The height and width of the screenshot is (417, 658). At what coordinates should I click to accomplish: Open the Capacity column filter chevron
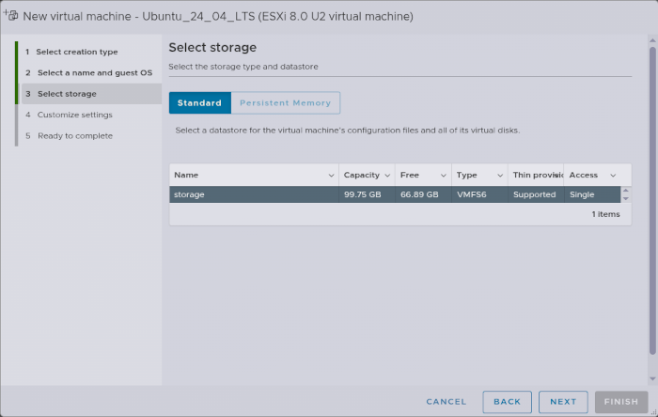387,176
